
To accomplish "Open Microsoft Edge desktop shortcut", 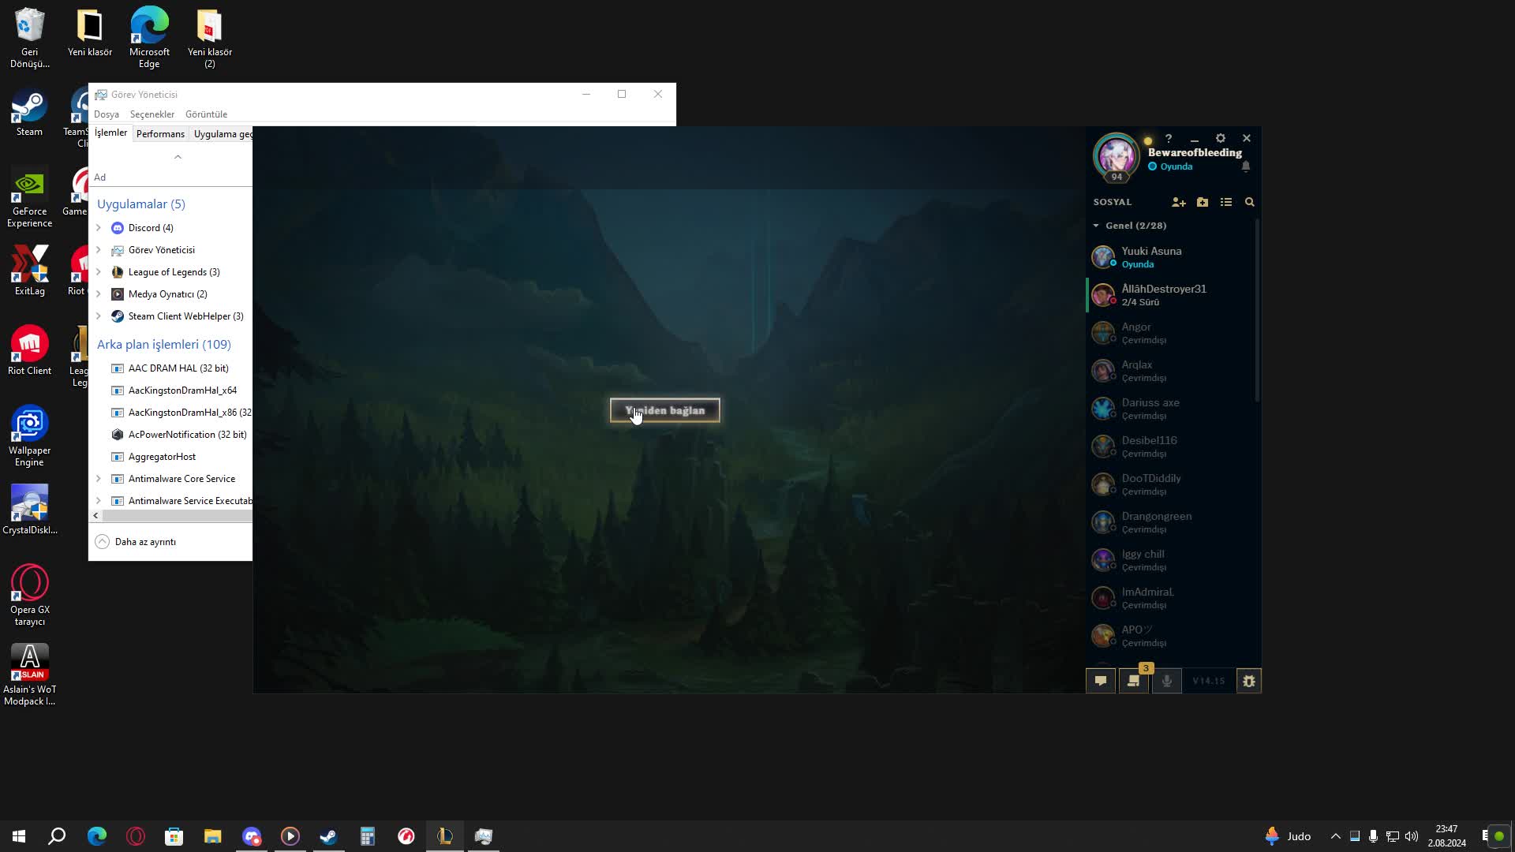I will (149, 38).
